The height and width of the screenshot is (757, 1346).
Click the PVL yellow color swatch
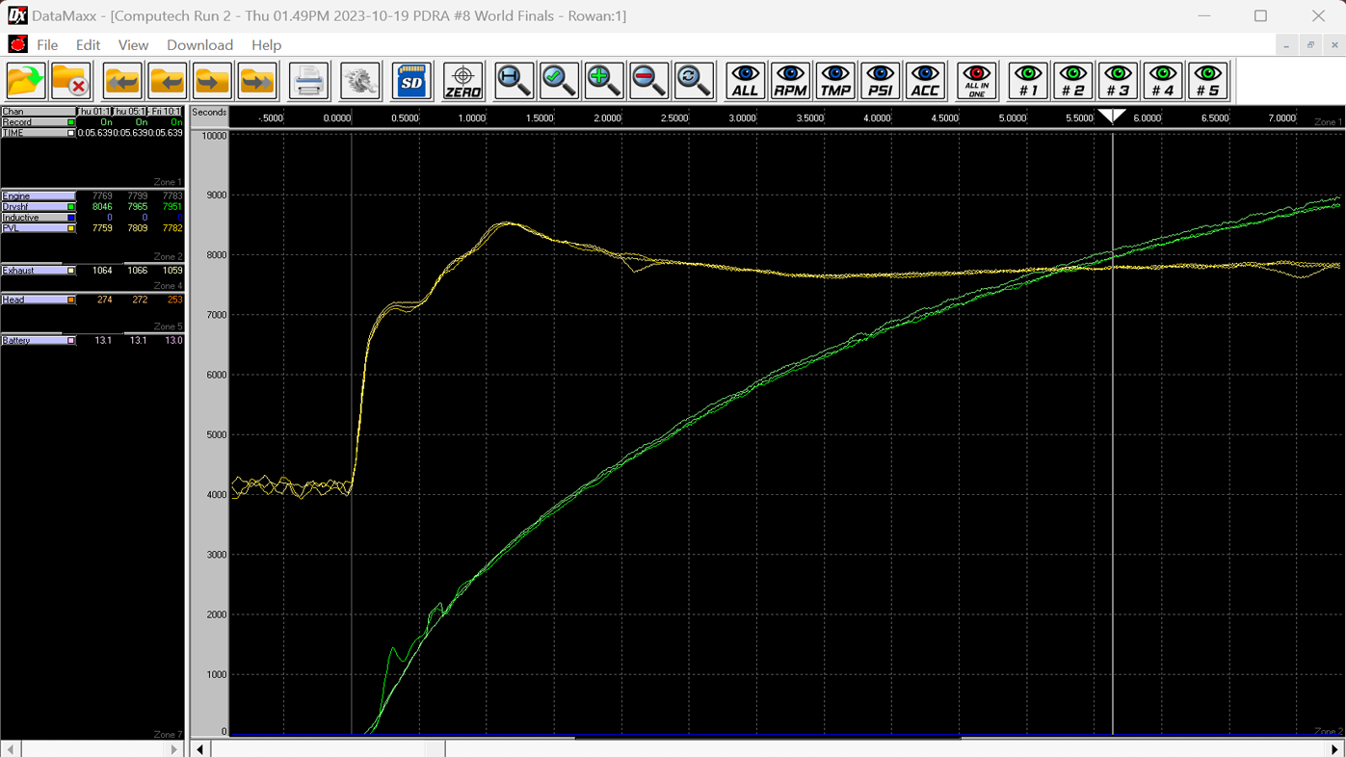coord(71,227)
